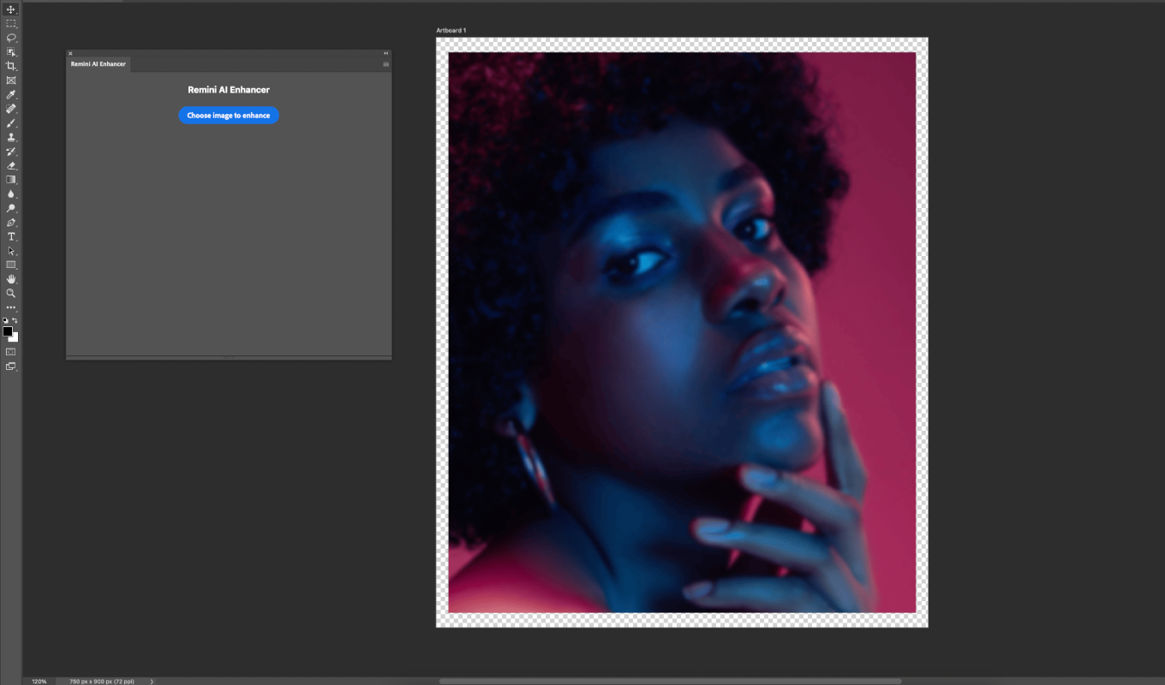Viewport: 1165px width, 685px height.
Task: Pick the Lasso tool
Action: coord(11,38)
